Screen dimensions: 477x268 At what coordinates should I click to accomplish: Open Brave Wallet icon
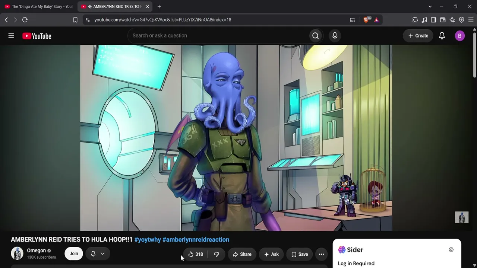tap(443, 20)
